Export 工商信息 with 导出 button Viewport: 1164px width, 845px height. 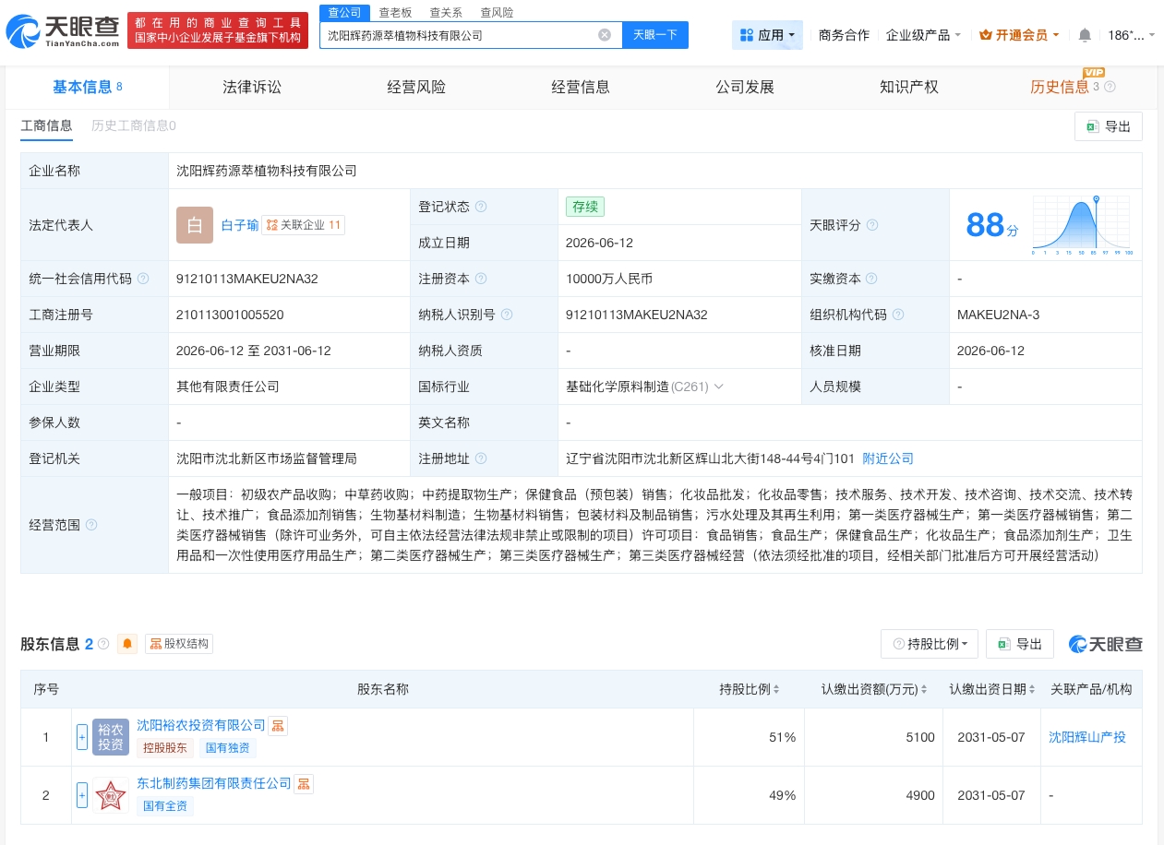coord(1109,126)
